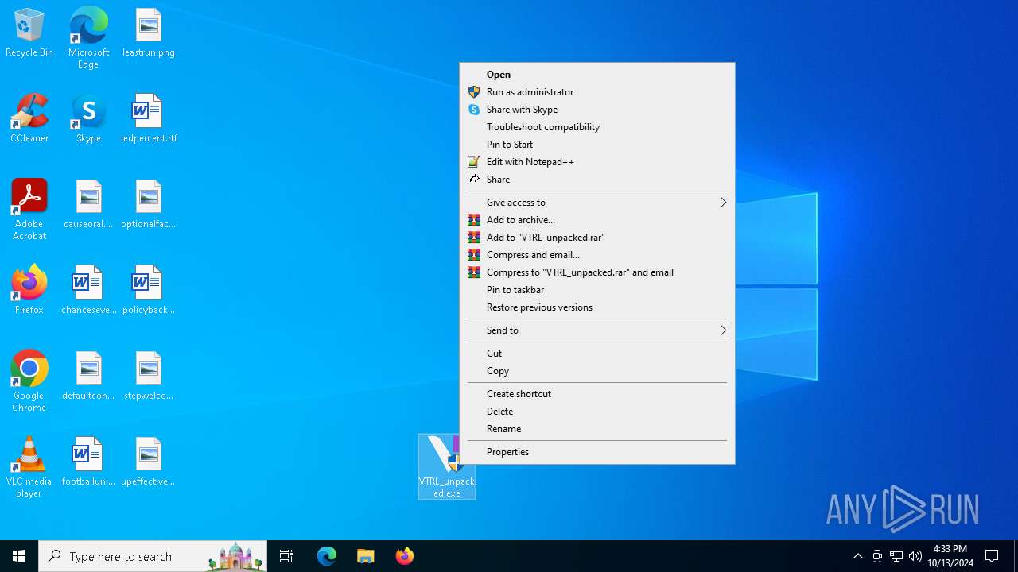Expand the Give access to submenu

coord(597,203)
